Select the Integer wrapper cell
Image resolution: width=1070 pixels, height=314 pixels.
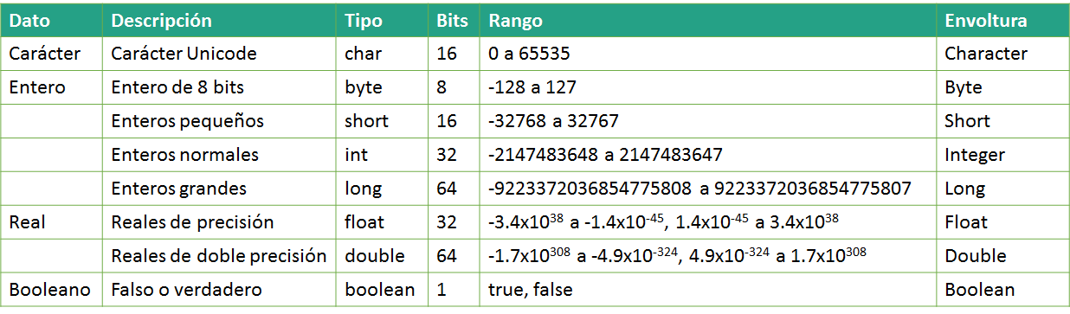coord(1002,155)
